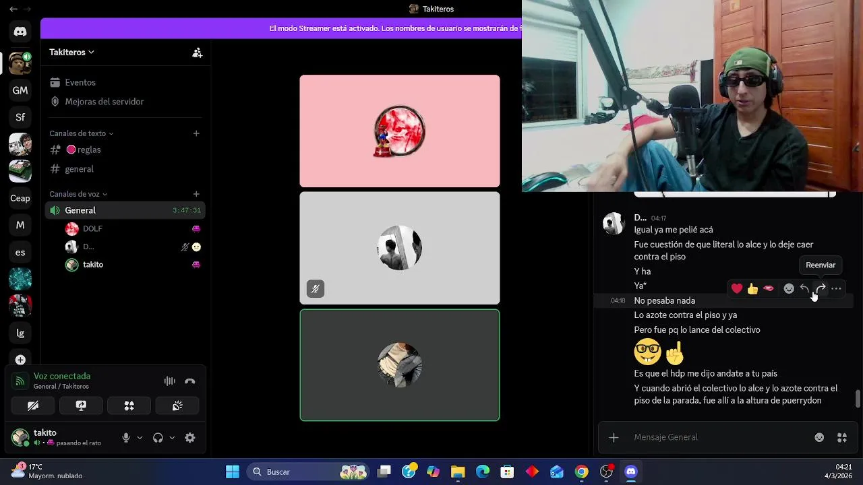This screenshot has width=863, height=485.
Task: Share your screen
Action: tap(81, 406)
